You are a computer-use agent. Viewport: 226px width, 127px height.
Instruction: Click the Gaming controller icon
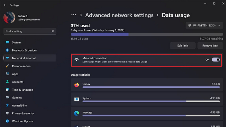click(x=7, y=97)
